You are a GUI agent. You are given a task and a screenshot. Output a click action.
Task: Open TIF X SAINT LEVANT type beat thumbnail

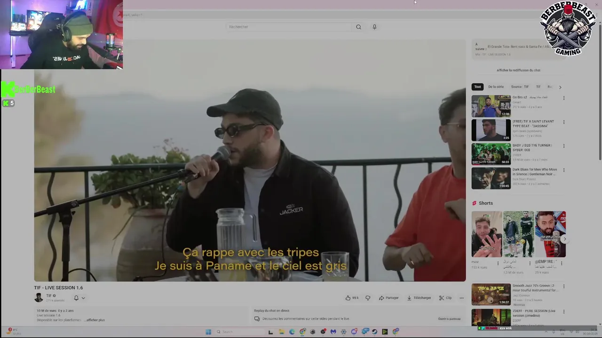pos(491,130)
